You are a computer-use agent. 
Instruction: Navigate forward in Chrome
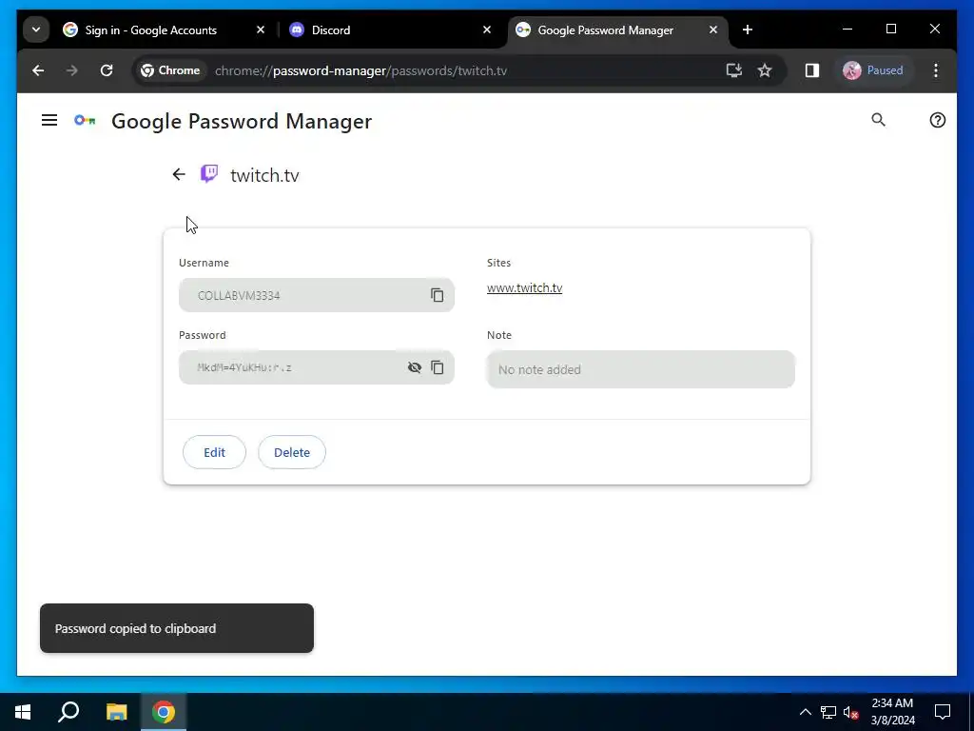[72, 70]
